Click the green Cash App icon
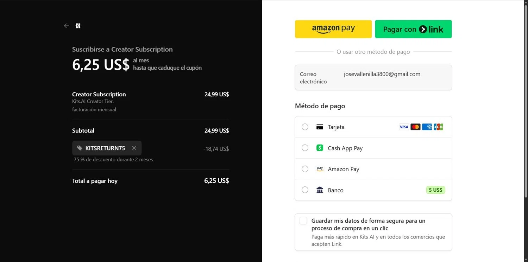The height and width of the screenshot is (262, 528). [320, 148]
